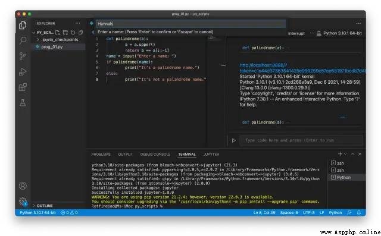Open the Accounts icon menu
Viewport: 381px width, 236px height.
pyautogui.click(x=23, y=186)
